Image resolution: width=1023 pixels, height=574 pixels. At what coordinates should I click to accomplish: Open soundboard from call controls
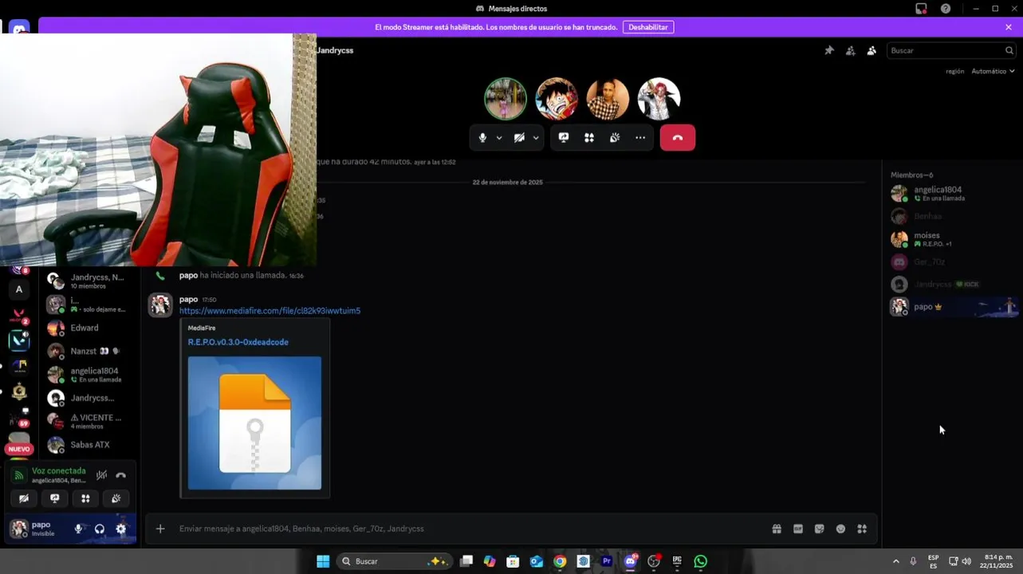pos(615,138)
